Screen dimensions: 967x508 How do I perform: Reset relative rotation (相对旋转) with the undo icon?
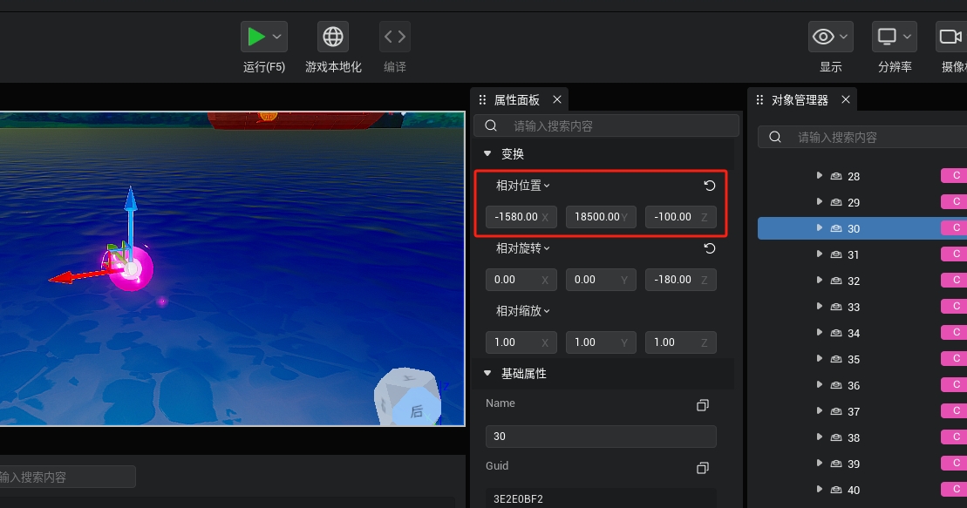point(710,248)
